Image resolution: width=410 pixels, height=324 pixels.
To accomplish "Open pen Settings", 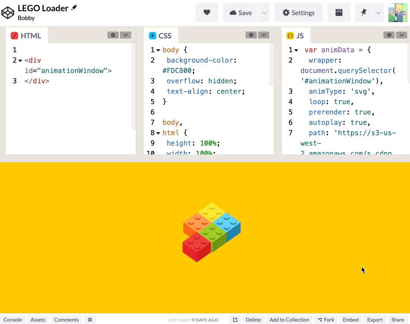I will click(x=299, y=13).
